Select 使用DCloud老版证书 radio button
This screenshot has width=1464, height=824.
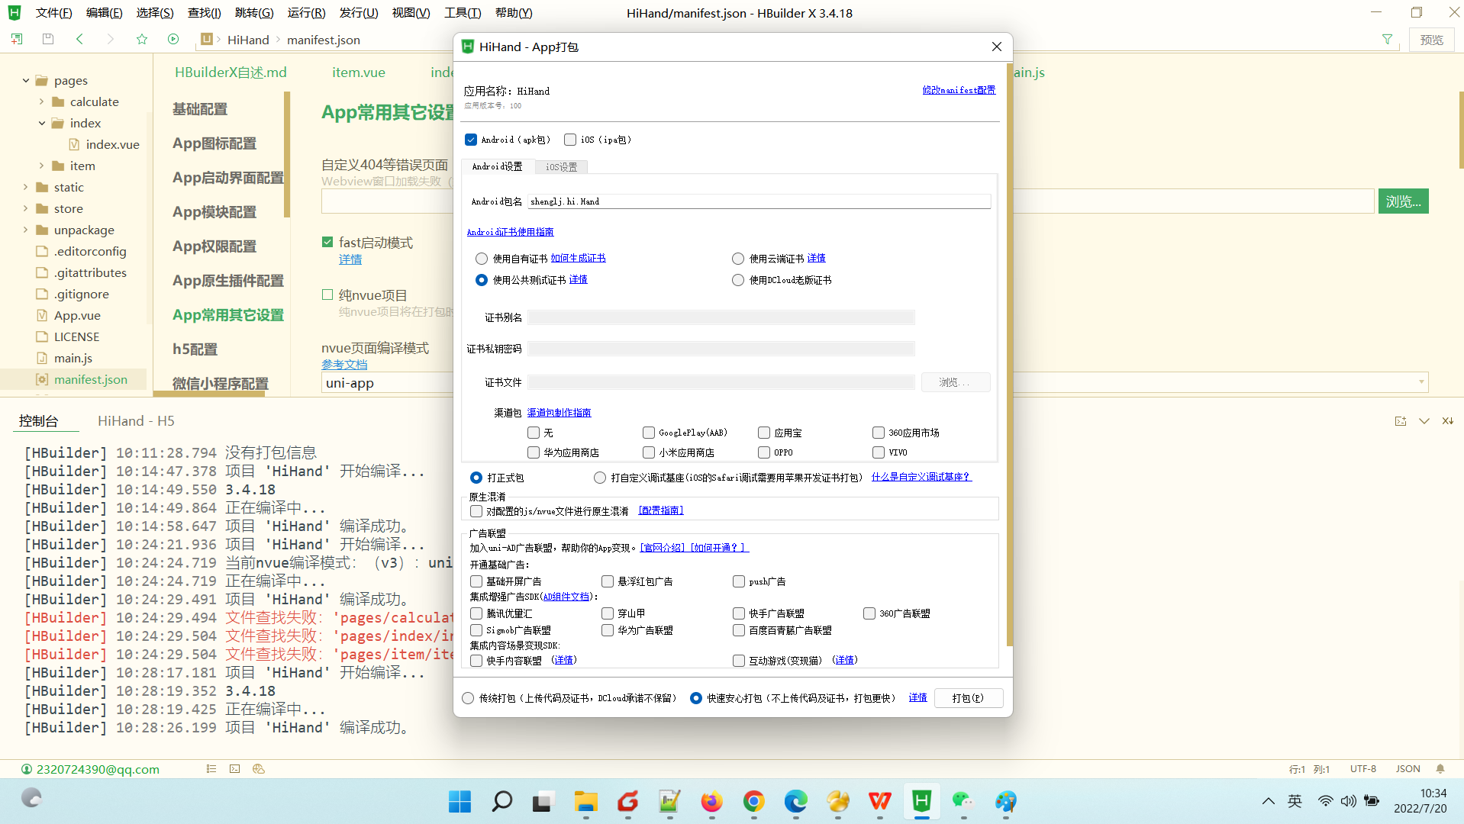pyautogui.click(x=738, y=280)
